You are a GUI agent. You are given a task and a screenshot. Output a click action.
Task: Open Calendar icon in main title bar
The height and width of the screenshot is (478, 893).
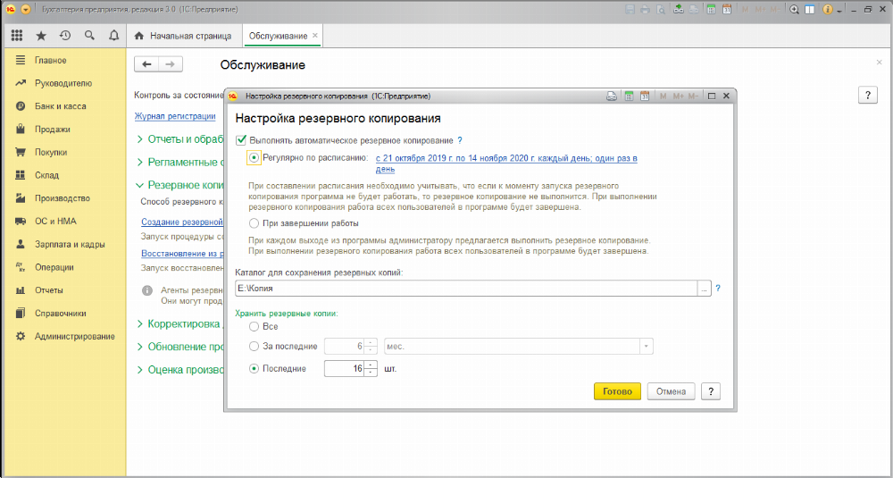pos(727,10)
